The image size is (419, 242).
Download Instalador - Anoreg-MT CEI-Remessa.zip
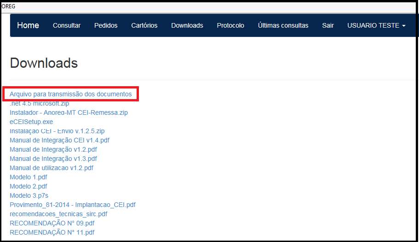pos(69,112)
